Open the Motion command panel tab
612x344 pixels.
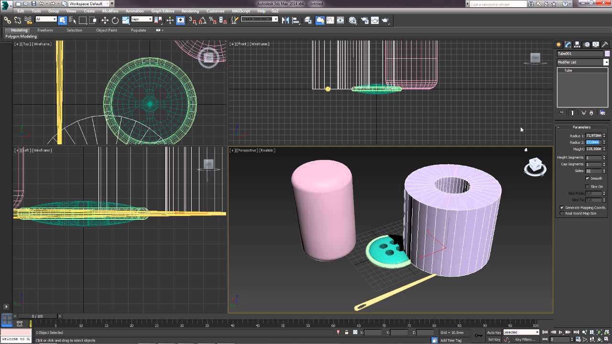click(587, 44)
